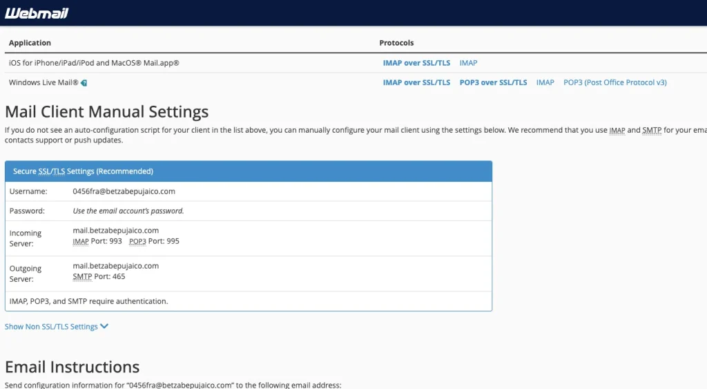Image resolution: width=707 pixels, height=389 pixels.
Task: Click the Password: label
Action: (x=27, y=211)
